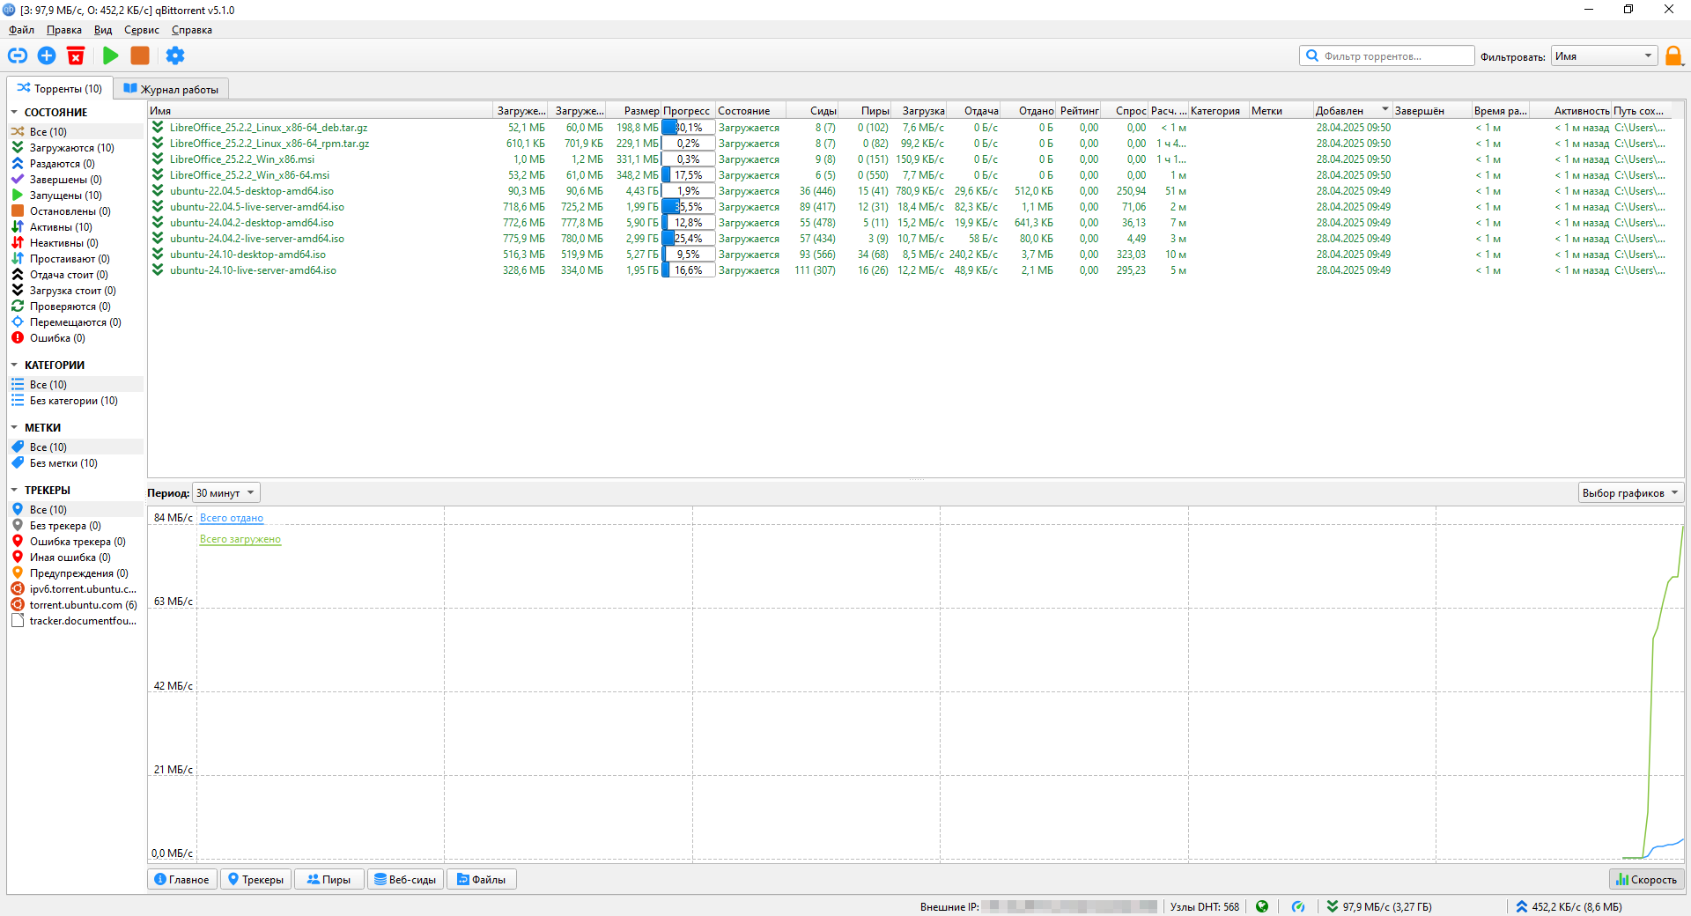The width and height of the screenshot is (1691, 916).
Task: Open the Веб-сиды details tab
Action: coord(405,879)
